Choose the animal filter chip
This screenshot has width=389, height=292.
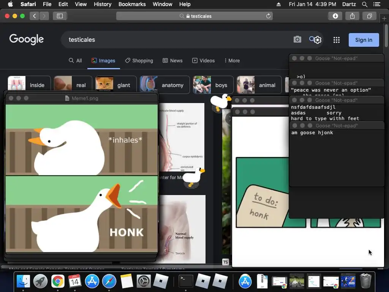coord(259,85)
